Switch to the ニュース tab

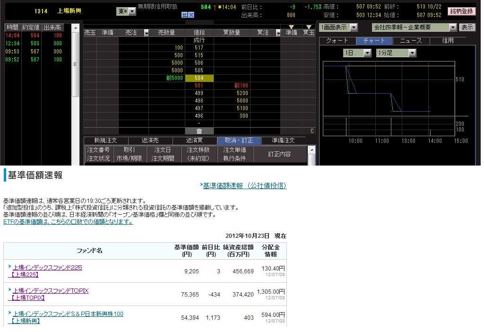[411, 41]
